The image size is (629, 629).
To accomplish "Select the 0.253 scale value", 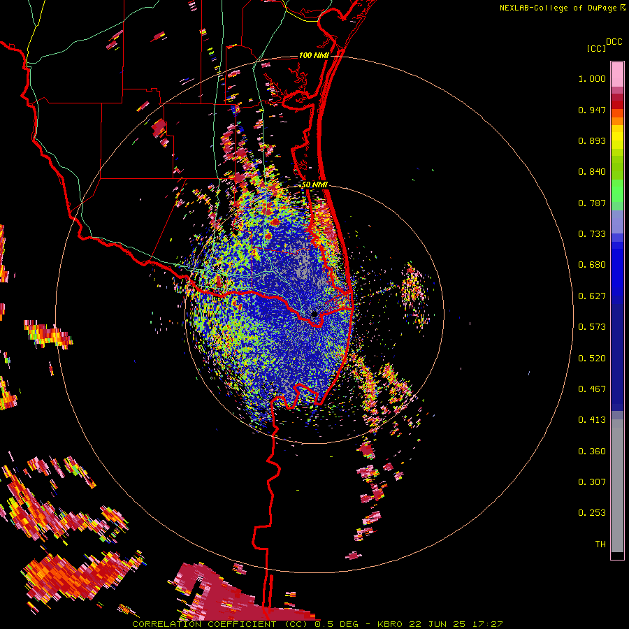I will (592, 513).
